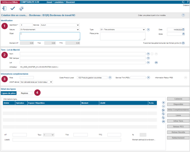
Task: Click the add line plus icon
Action: point(163,103)
